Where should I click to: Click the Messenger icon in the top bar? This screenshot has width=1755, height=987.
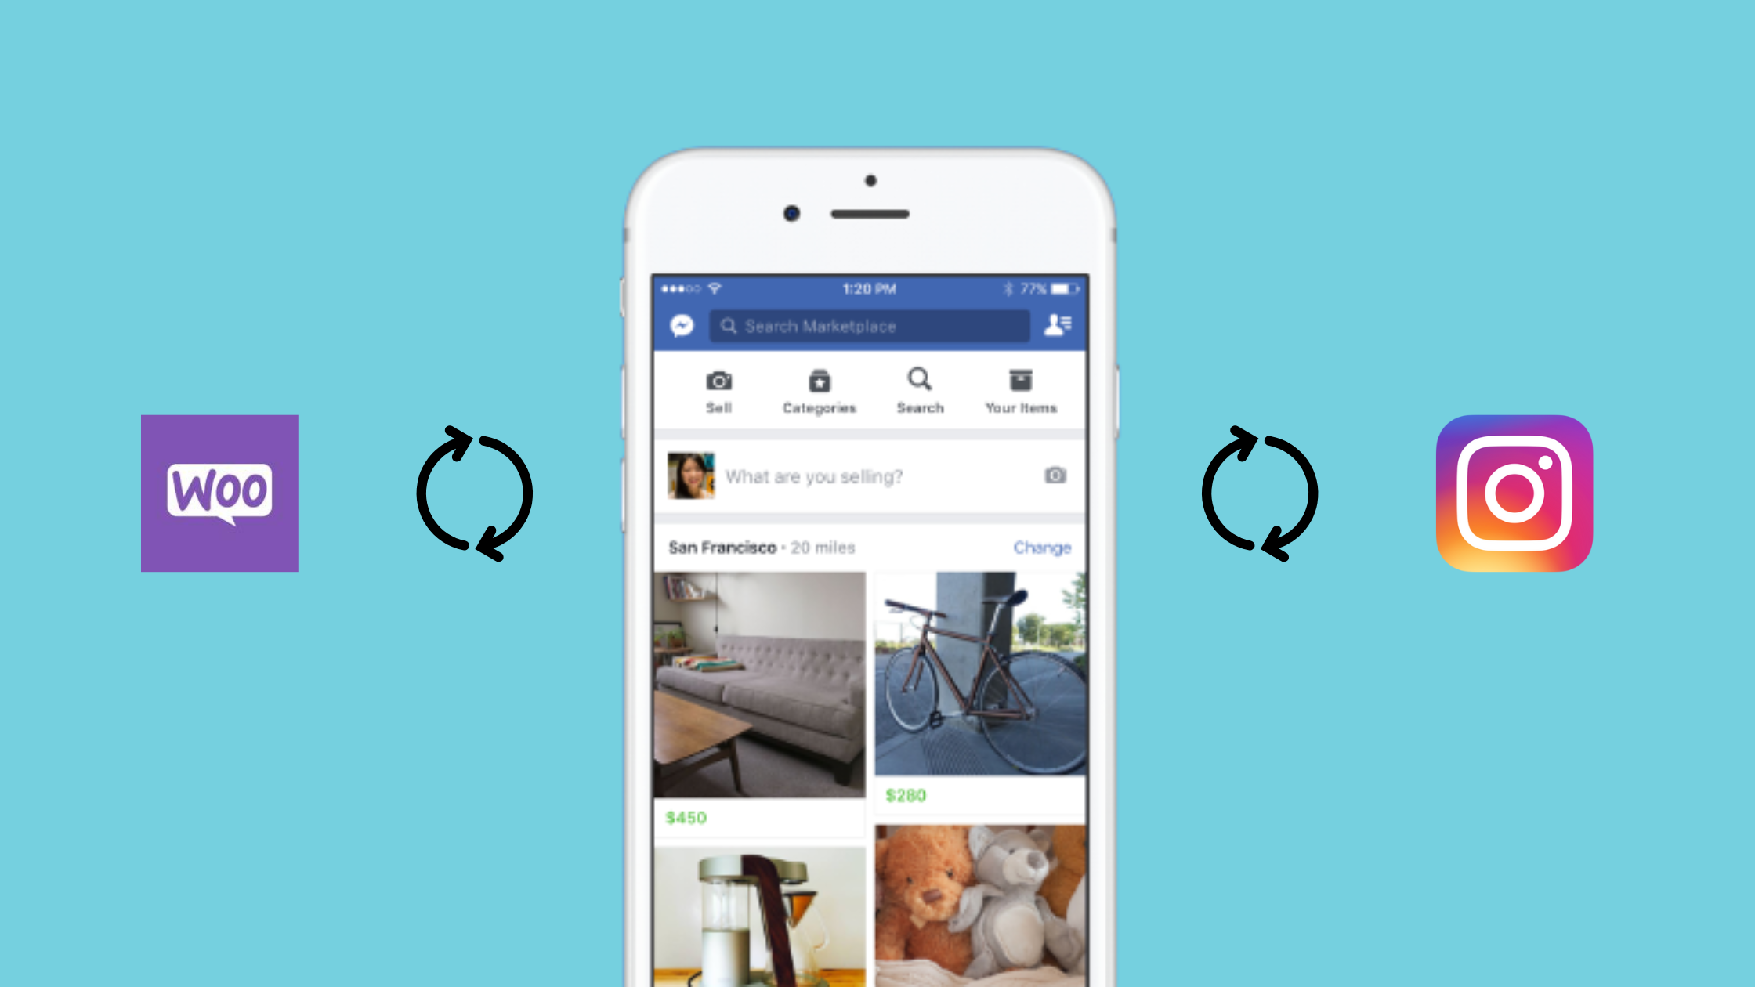tap(682, 325)
